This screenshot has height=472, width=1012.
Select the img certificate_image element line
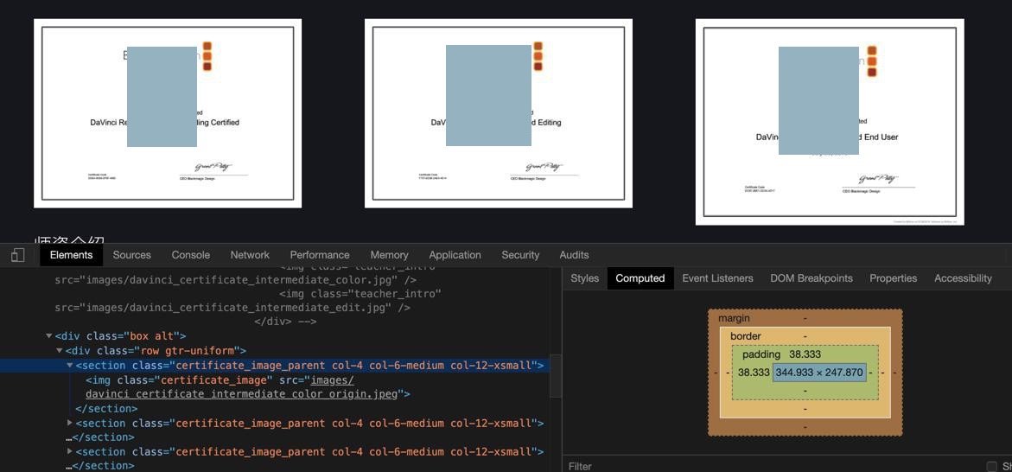click(x=248, y=386)
